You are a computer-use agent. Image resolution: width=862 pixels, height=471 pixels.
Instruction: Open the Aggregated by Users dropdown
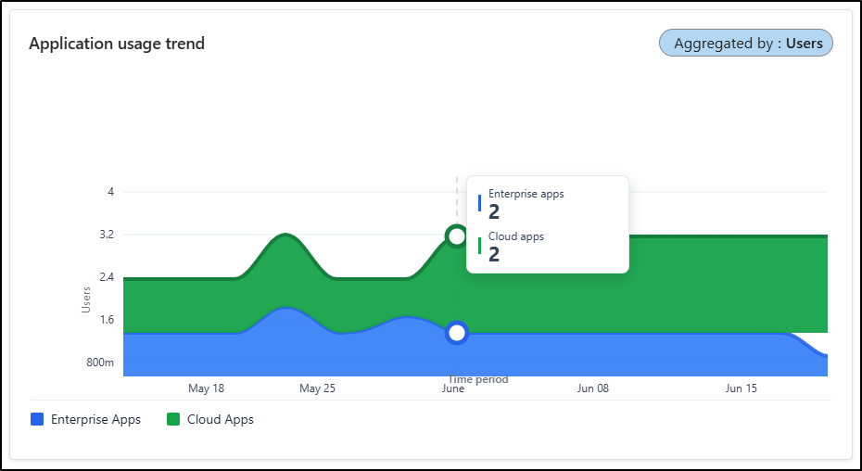pos(746,43)
